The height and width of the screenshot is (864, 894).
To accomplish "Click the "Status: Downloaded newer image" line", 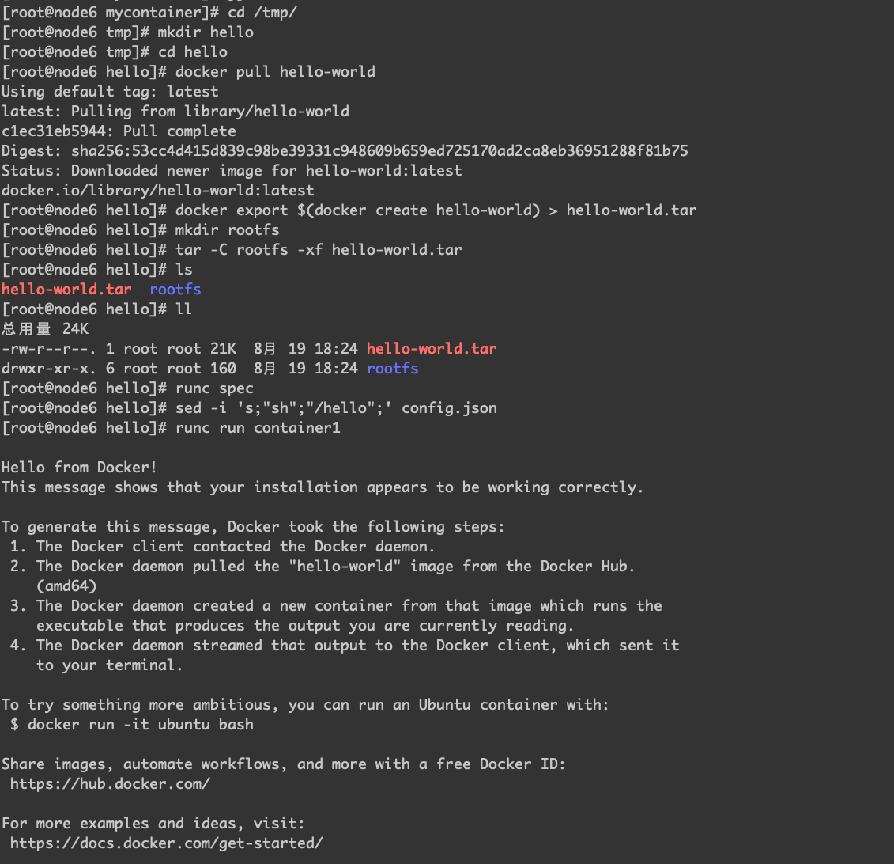I will coord(232,171).
